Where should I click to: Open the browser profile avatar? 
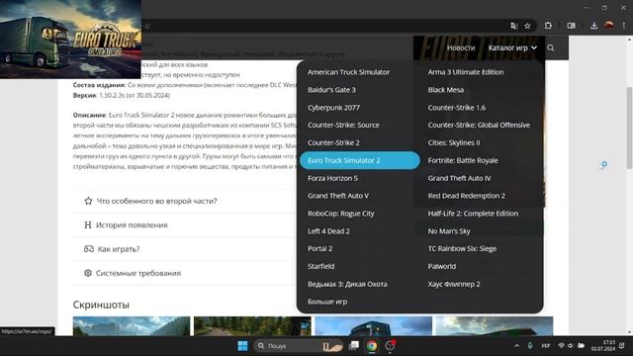coord(609,26)
